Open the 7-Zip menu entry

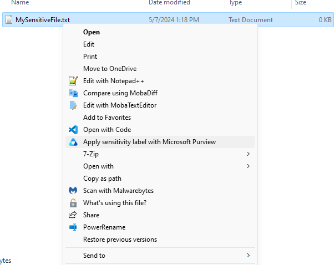pyautogui.click(x=160, y=154)
